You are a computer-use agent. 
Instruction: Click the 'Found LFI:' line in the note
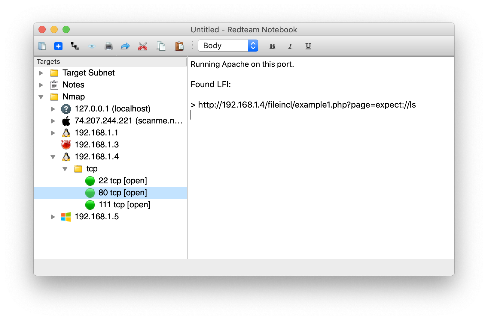tap(211, 84)
